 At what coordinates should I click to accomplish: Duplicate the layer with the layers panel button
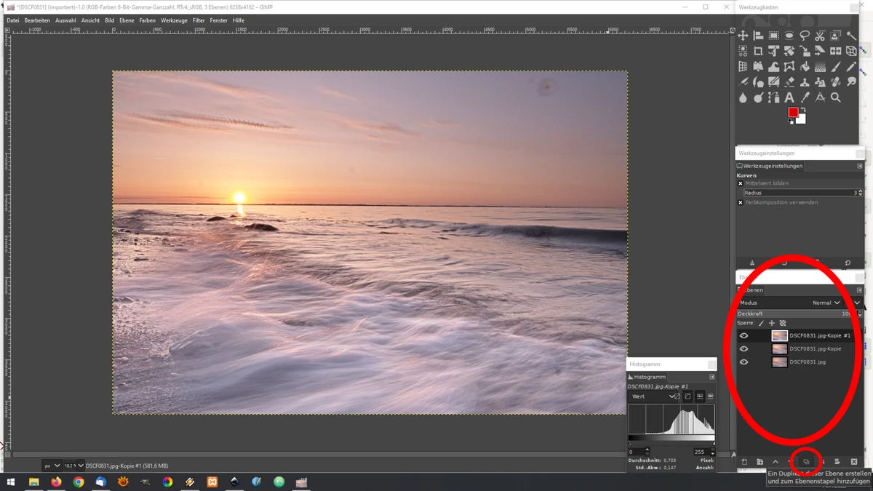coord(806,462)
